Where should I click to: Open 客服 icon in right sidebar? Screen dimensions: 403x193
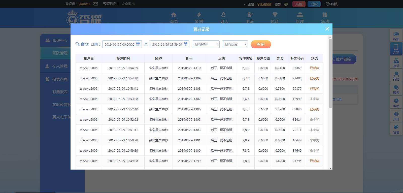tap(396, 36)
